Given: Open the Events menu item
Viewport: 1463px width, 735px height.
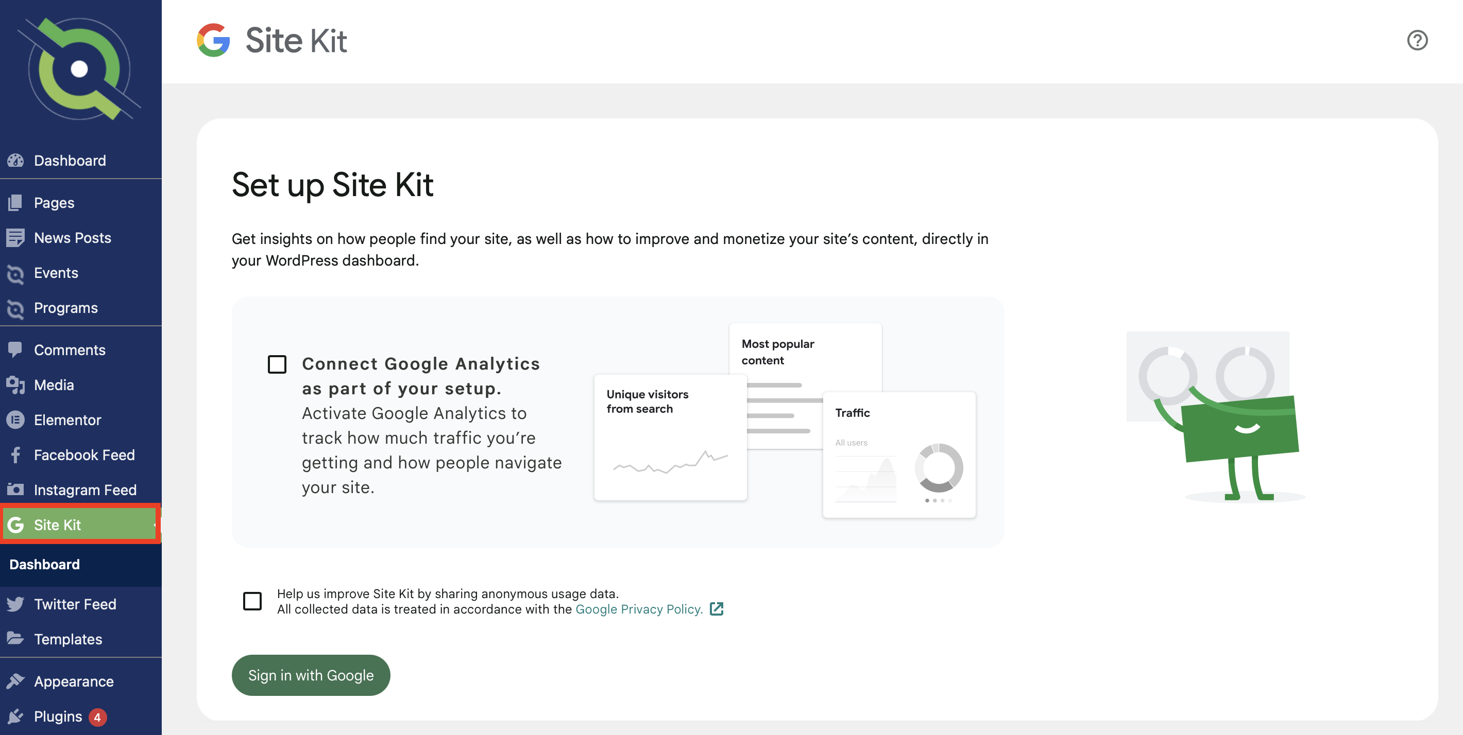Looking at the screenshot, I should (81, 273).
